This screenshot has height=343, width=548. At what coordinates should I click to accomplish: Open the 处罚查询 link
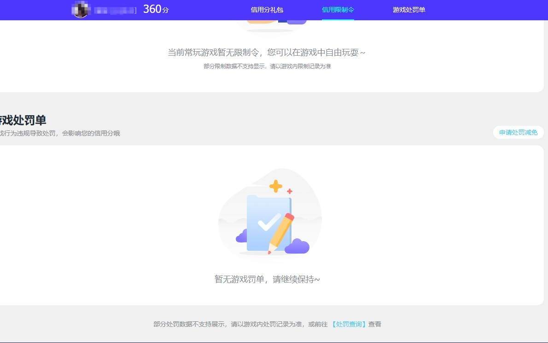point(349,324)
